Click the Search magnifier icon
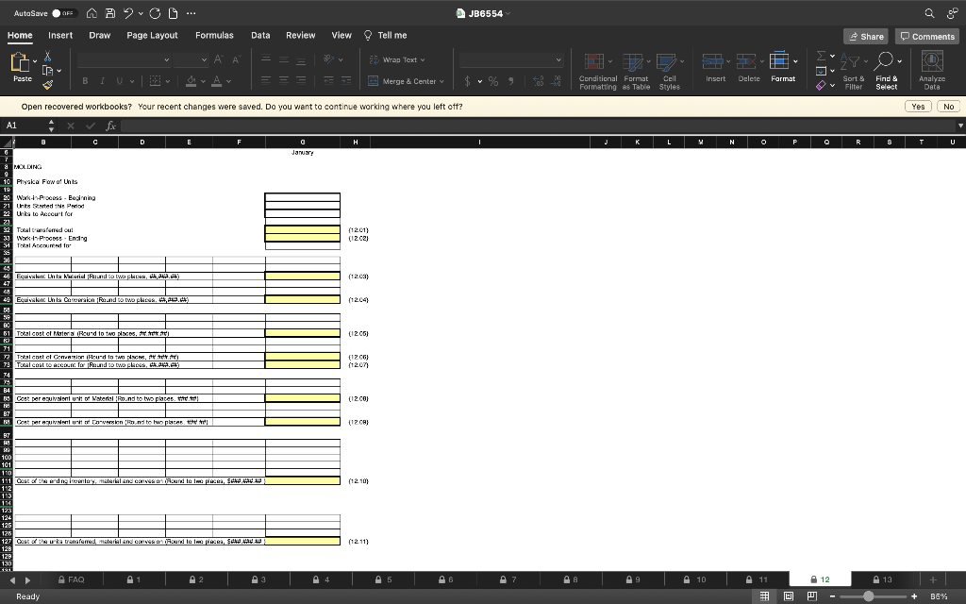The width and height of the screenshot is (966, 604). 929,13
